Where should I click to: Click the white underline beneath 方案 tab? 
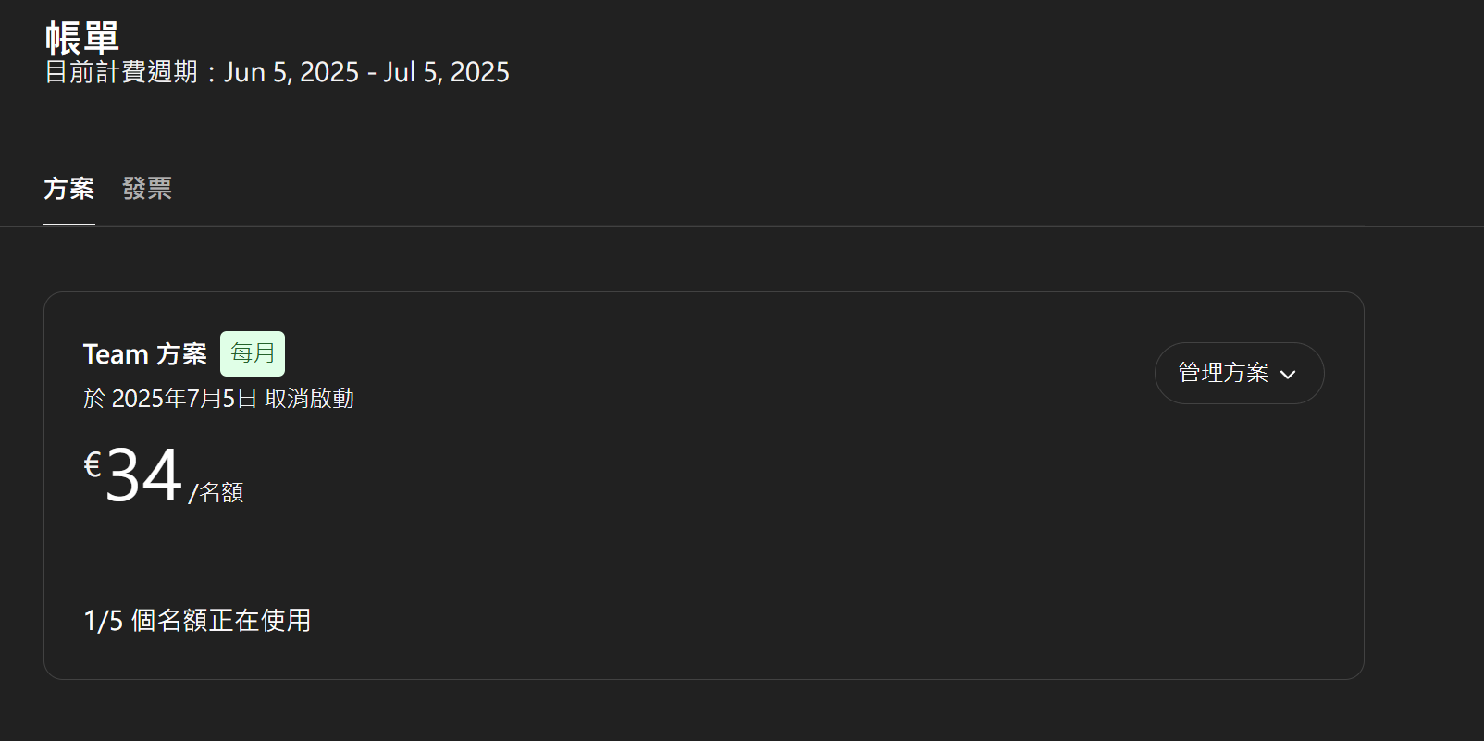pyautogui.click(x=69, y=224)
